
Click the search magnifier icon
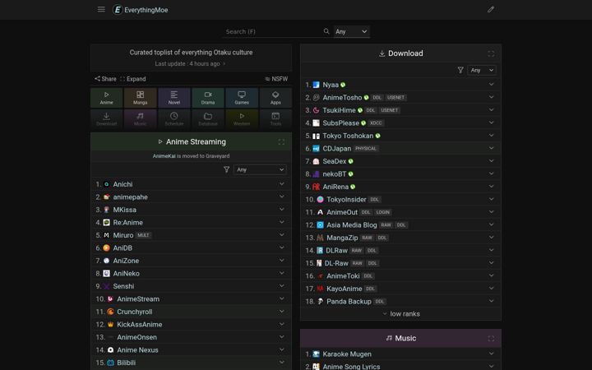tap(326, 31)
